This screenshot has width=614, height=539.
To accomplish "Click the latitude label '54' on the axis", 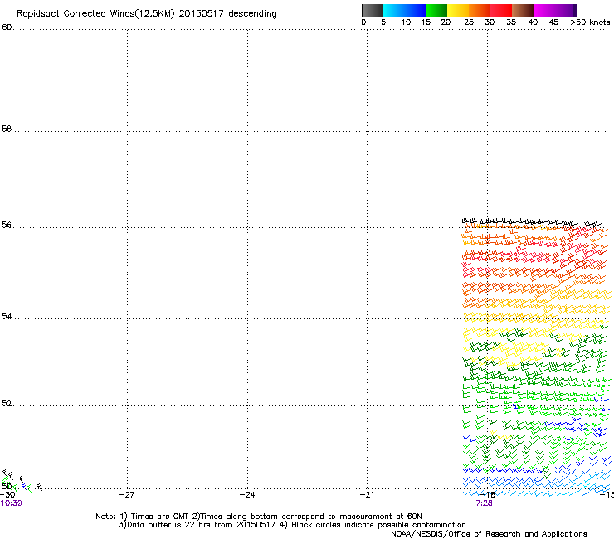I will point(7,316).
